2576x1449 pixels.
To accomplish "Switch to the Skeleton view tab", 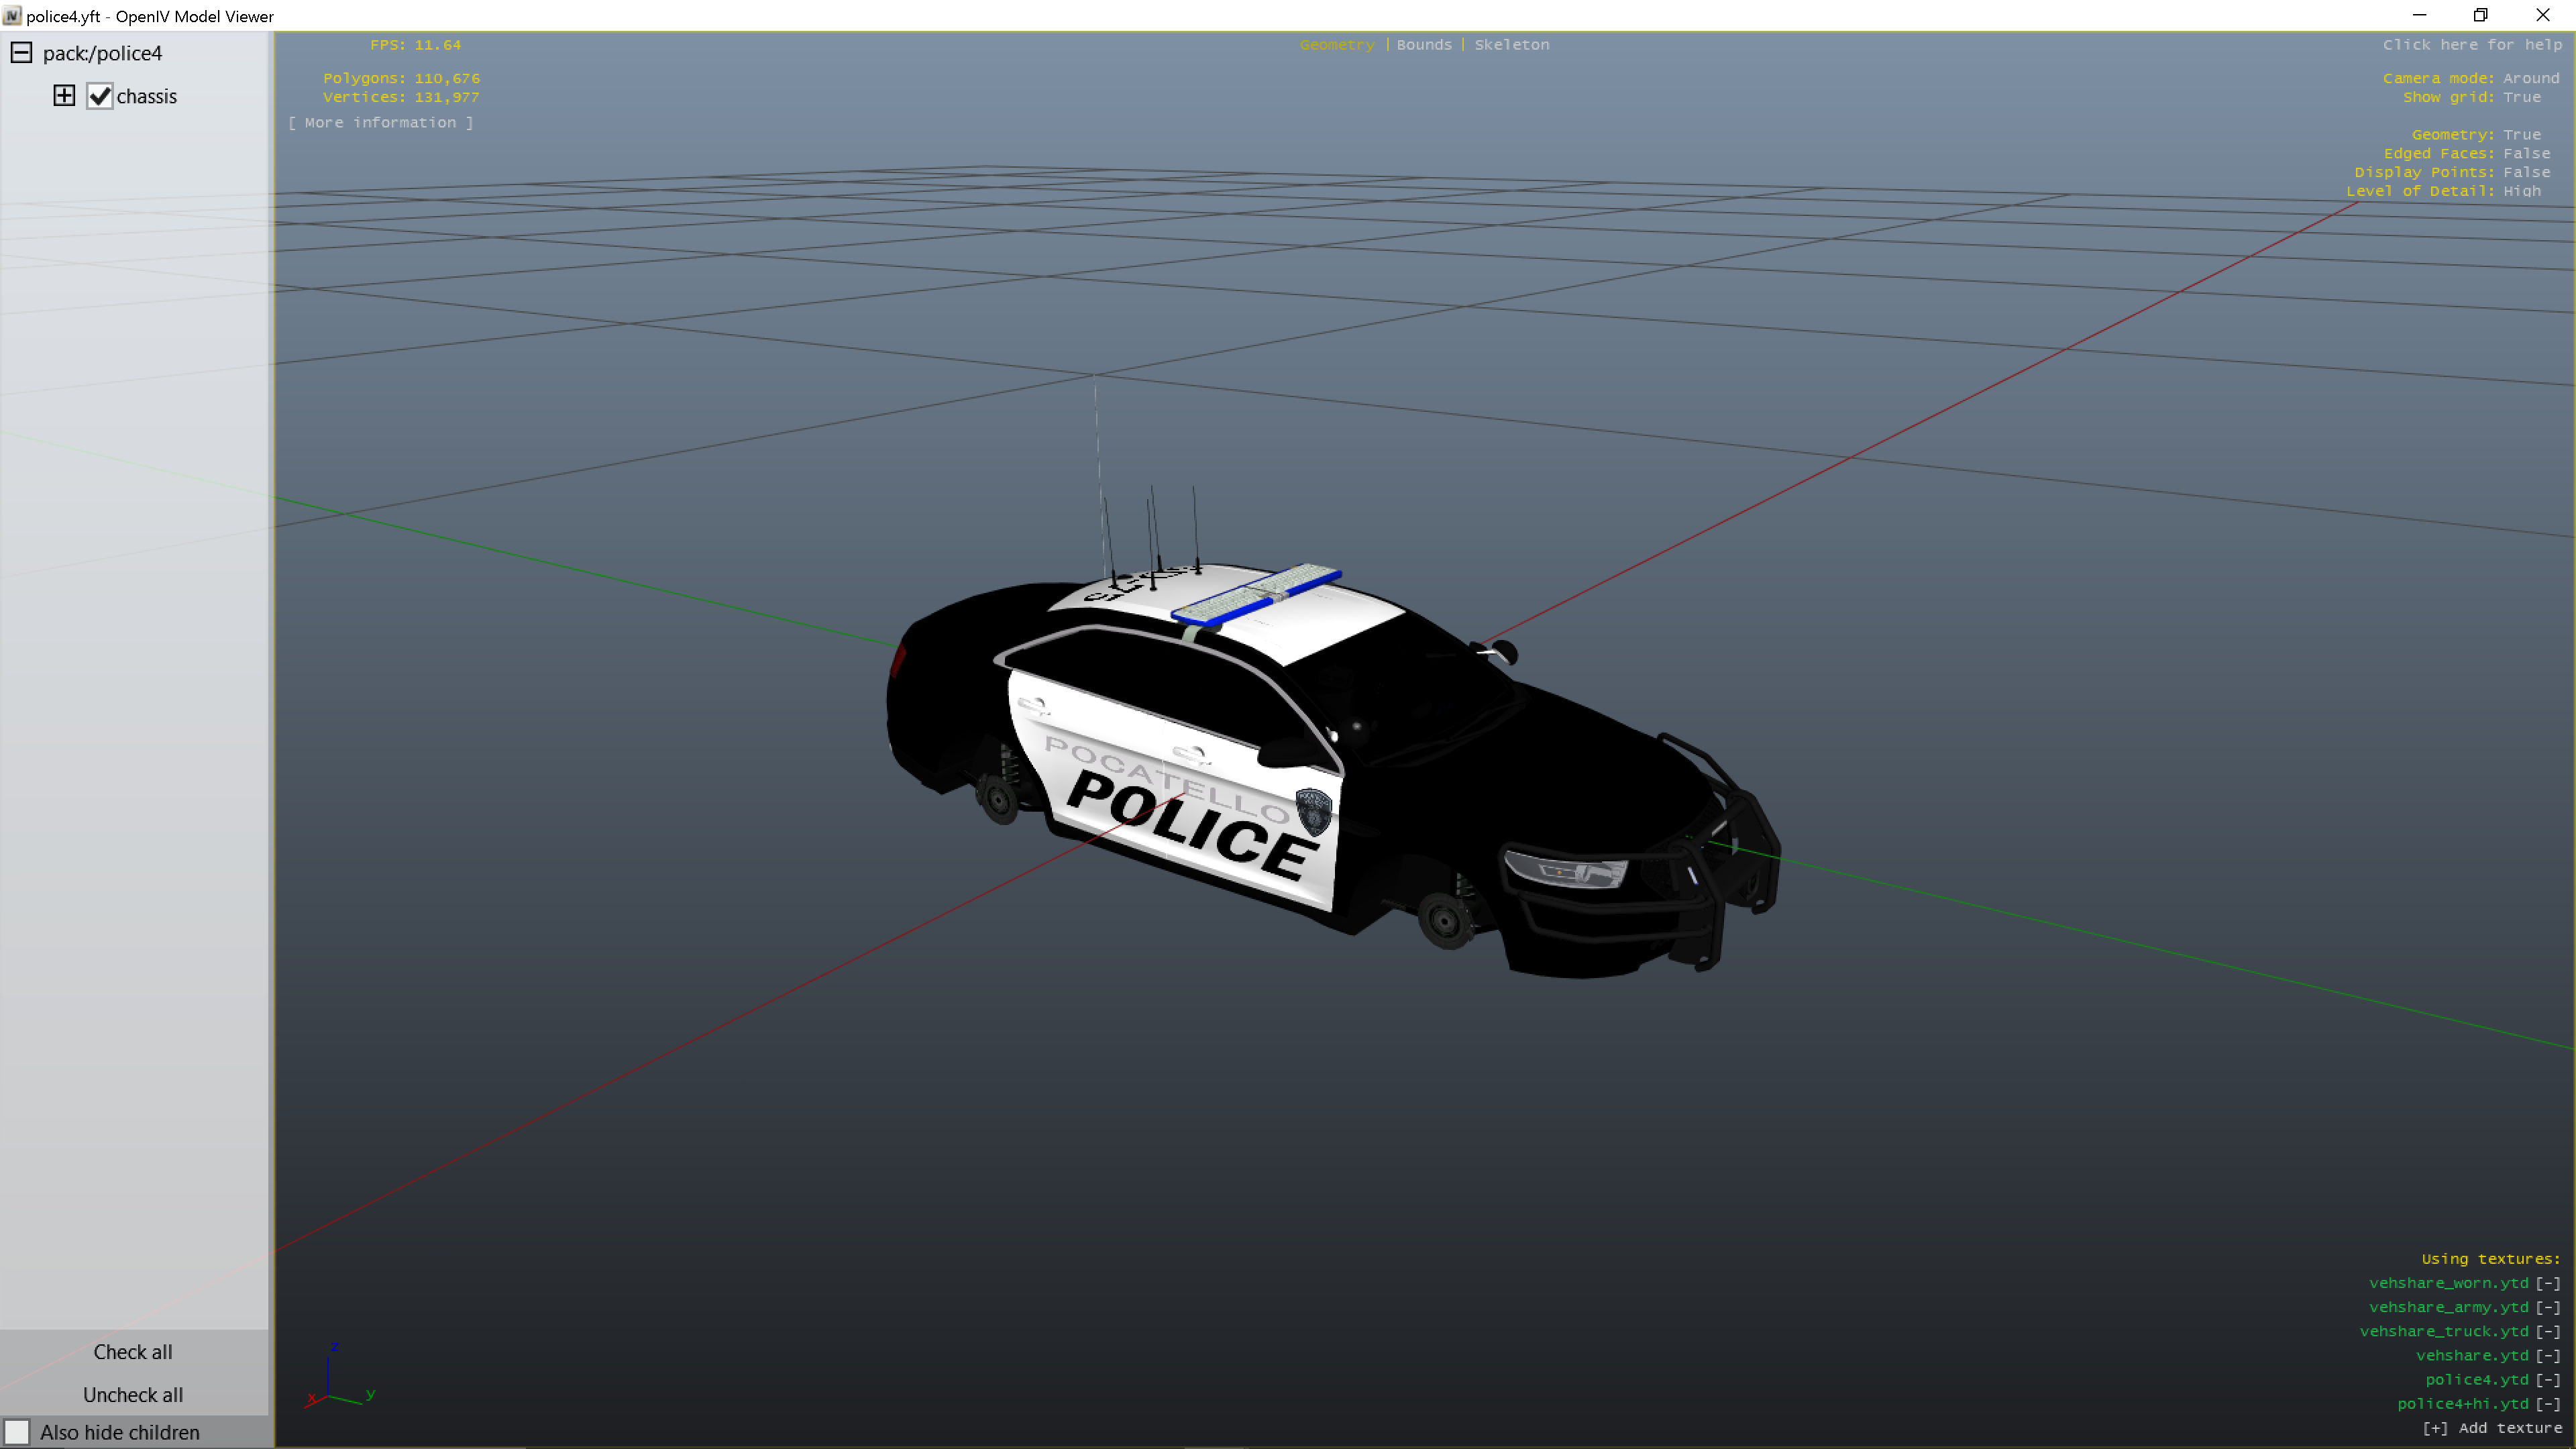I will click(1511, 45).
